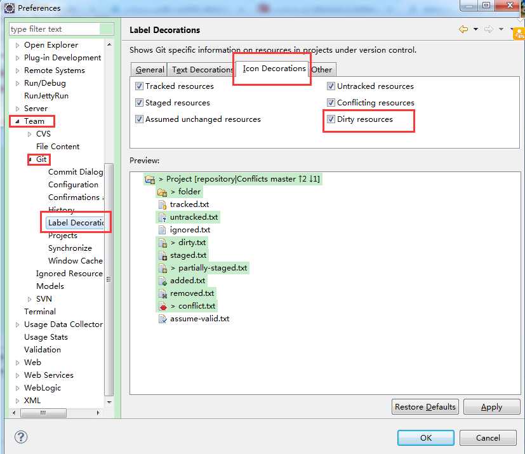Expand the Server tree node
This screenshot has width=525, height=454.
click(x=17, y=109)
